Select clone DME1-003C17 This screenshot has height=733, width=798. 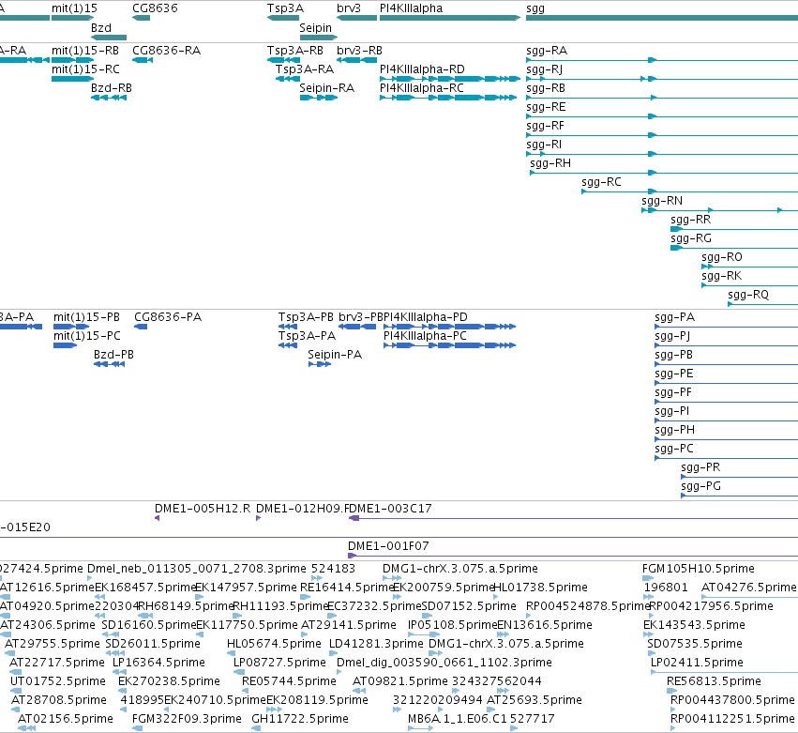point(573,519)
